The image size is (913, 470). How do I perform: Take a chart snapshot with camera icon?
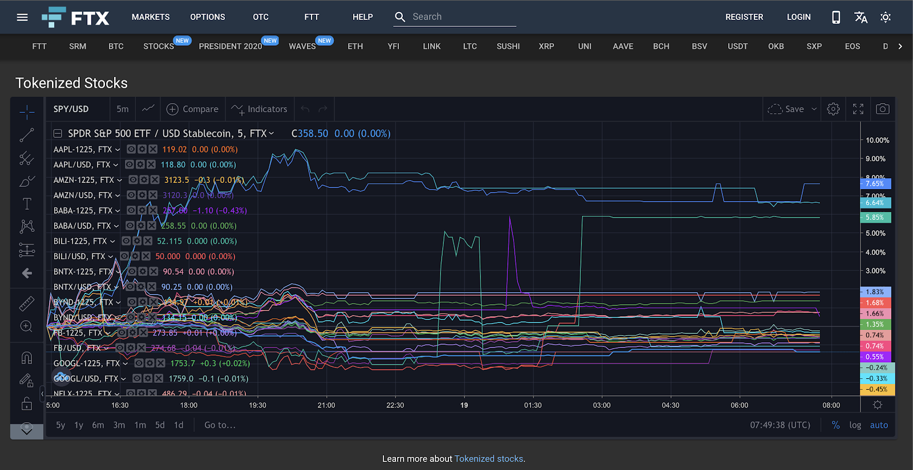[883, 109]
